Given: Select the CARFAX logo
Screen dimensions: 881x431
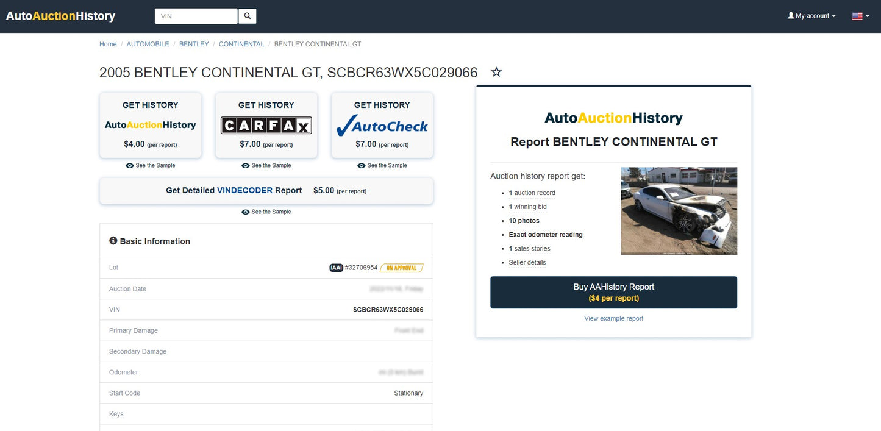Looking at the screenshot, I should (x=266, y=125).
